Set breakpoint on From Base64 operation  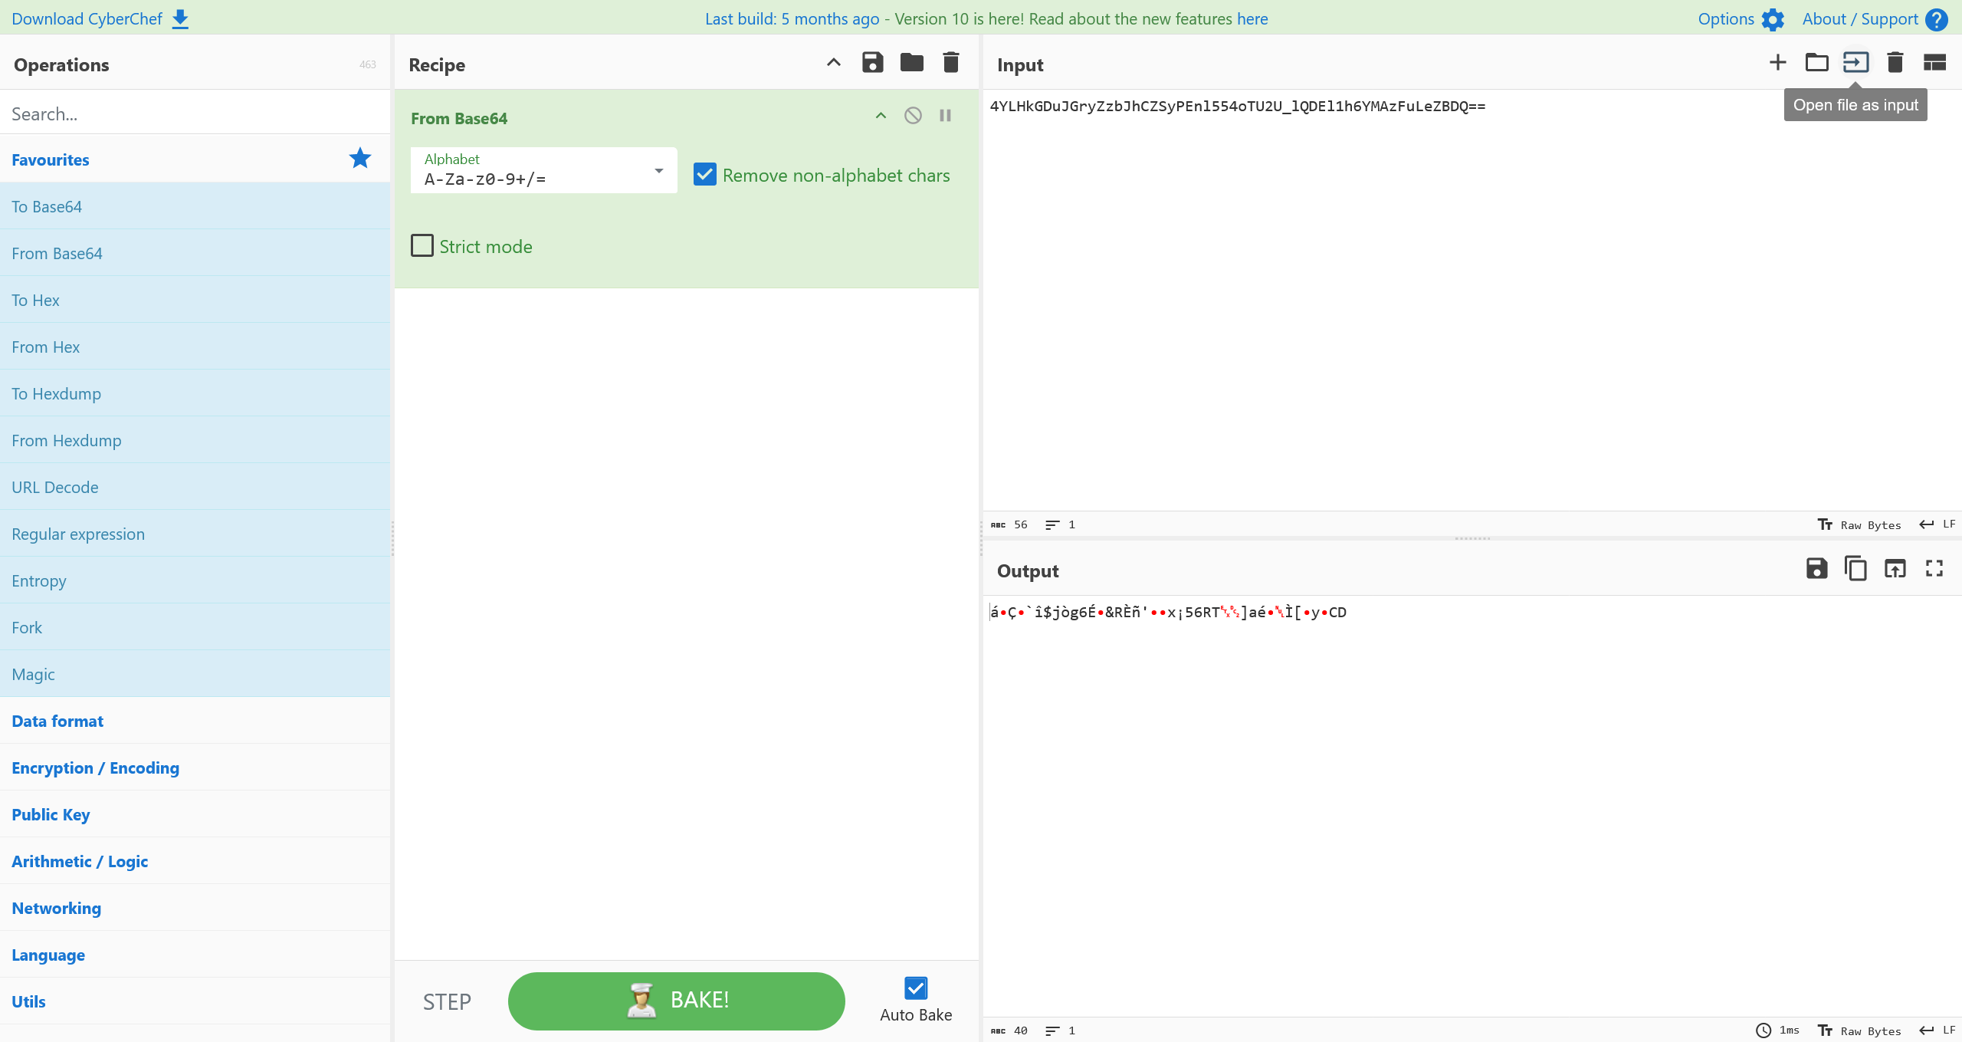945,116
